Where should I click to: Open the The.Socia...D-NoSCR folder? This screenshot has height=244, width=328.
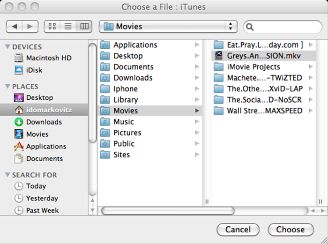263,100
